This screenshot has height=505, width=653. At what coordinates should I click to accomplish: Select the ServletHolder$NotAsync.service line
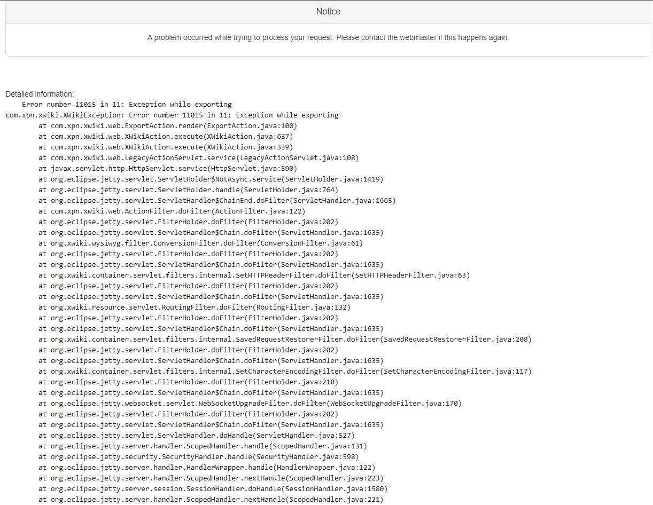(x=211, y=179)
